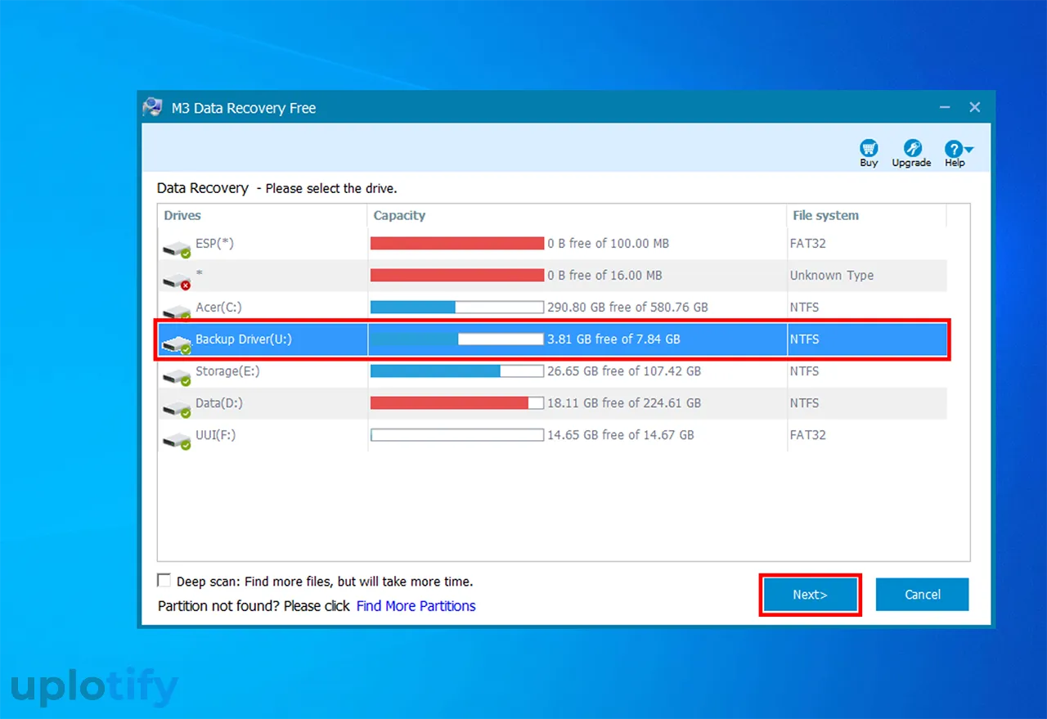Click the Backup Driver(U:) capacity usage bar

457,339
